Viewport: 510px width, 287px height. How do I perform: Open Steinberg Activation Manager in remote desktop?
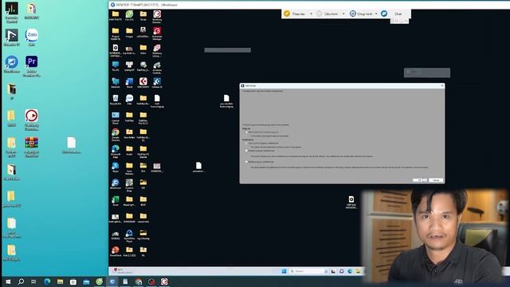point(157,31)
